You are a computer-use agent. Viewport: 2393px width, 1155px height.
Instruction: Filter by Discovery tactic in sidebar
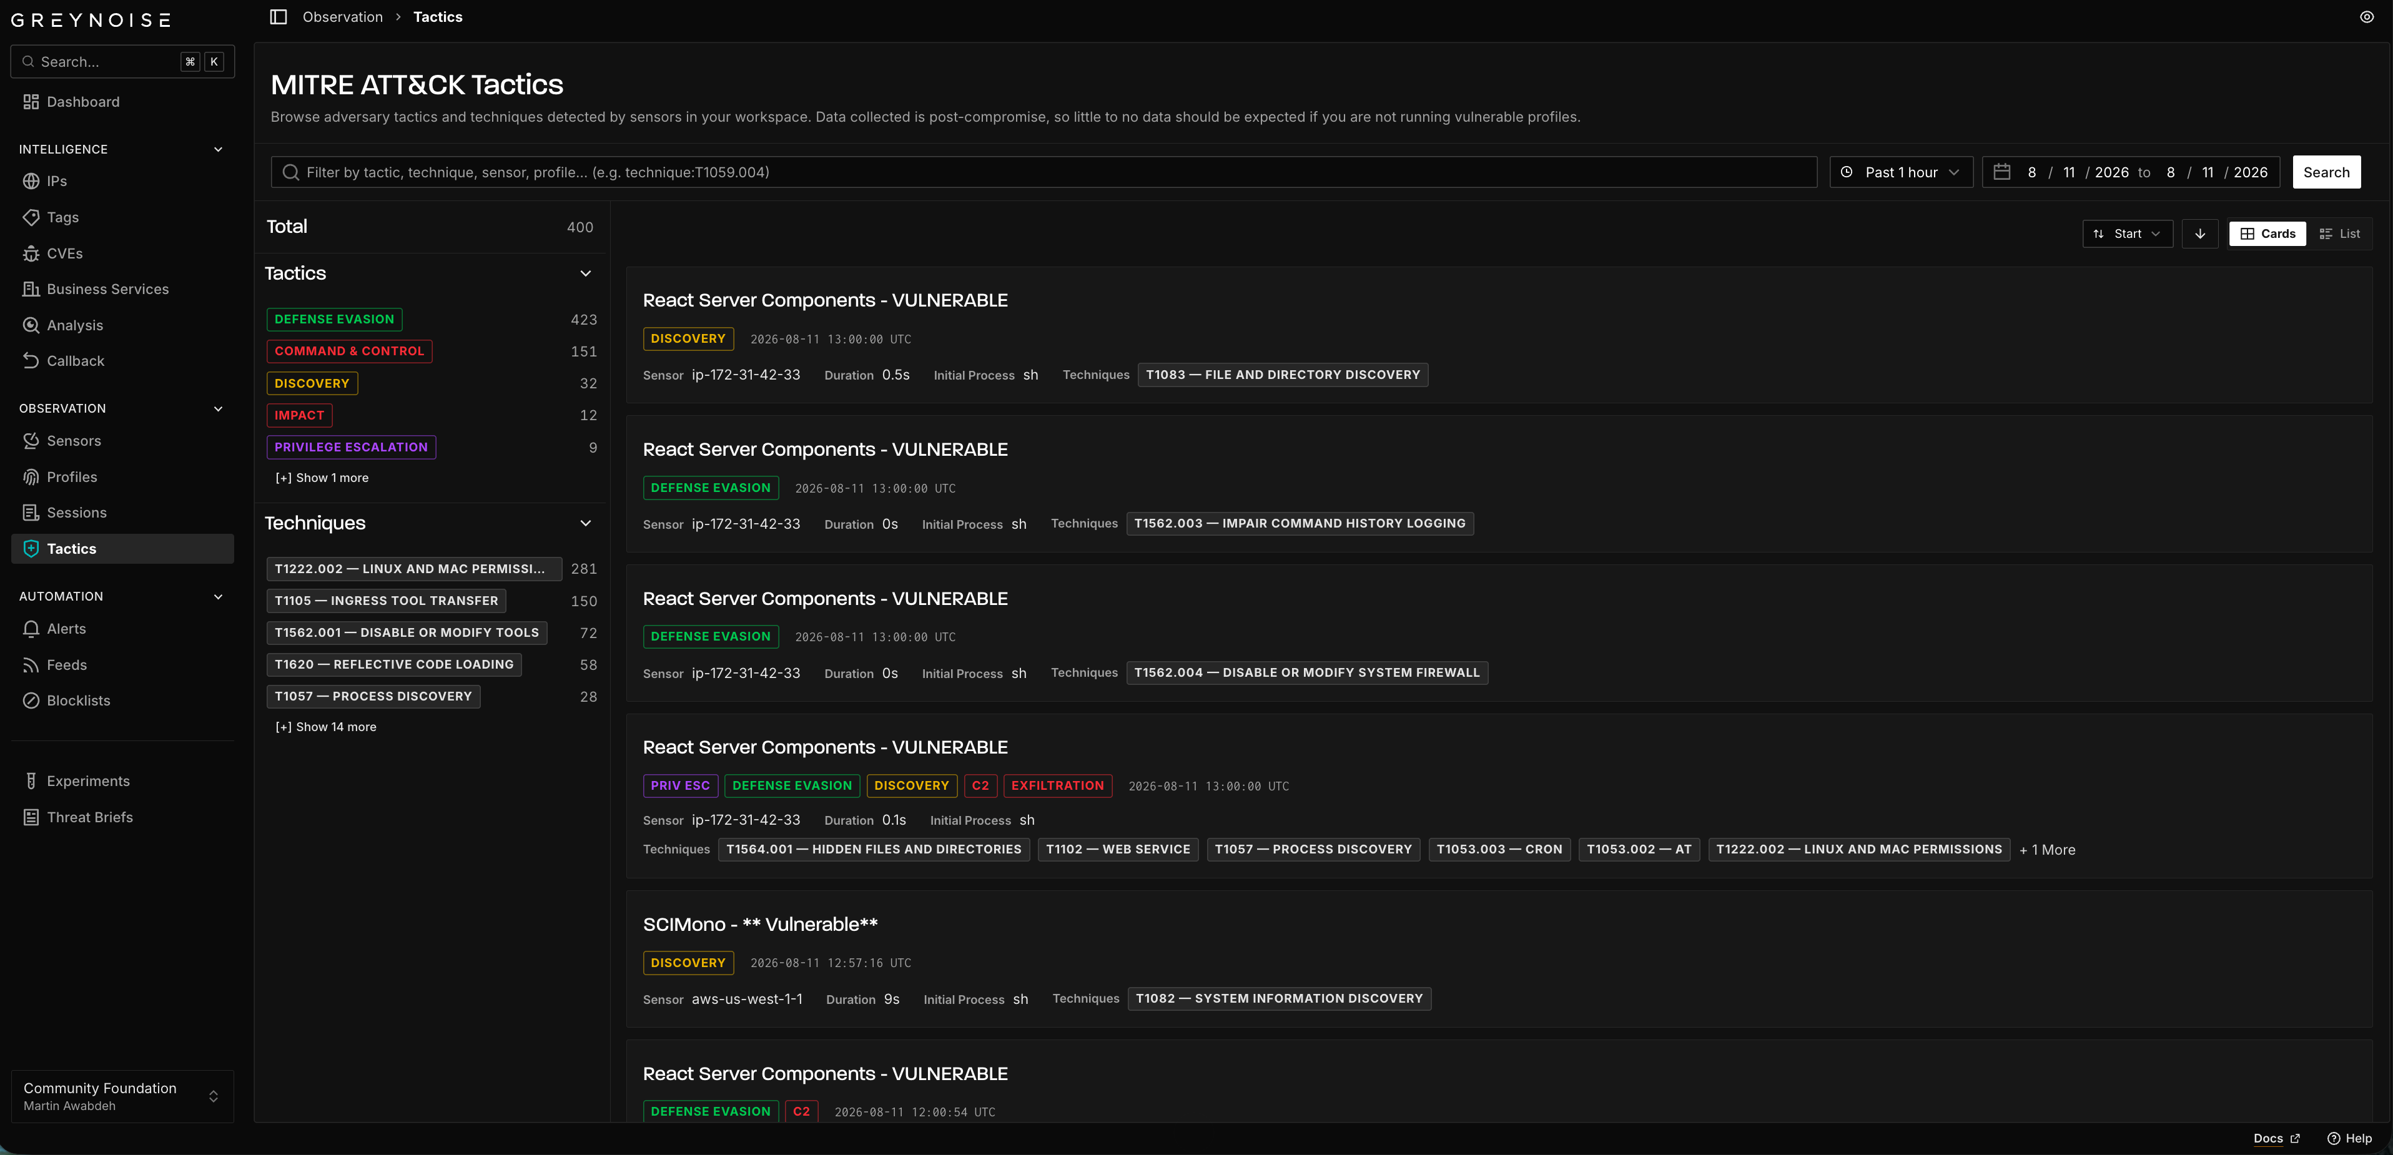pos(312,383)
